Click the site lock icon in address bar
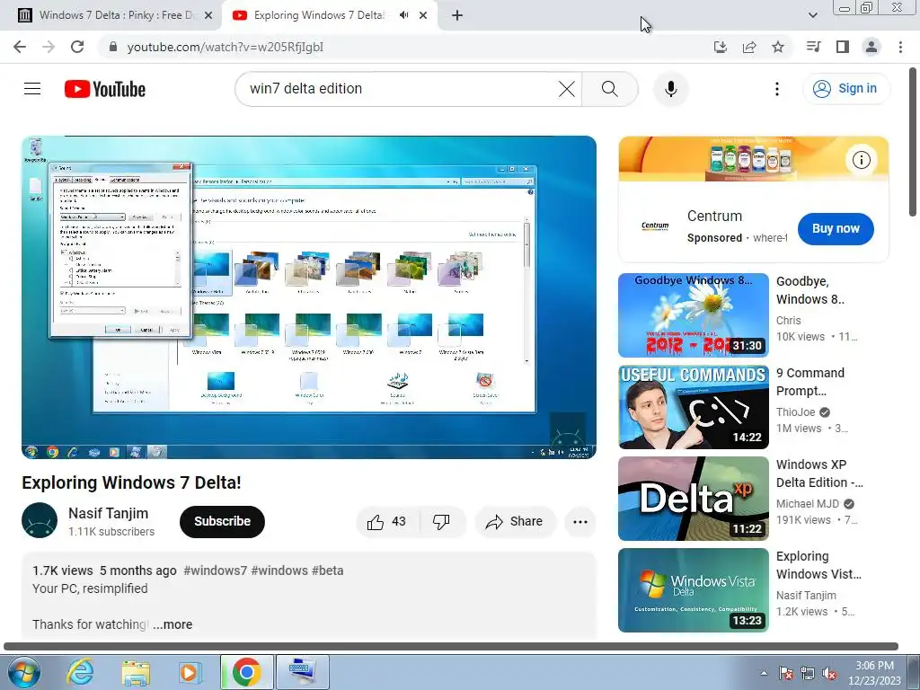 (113, 47)
